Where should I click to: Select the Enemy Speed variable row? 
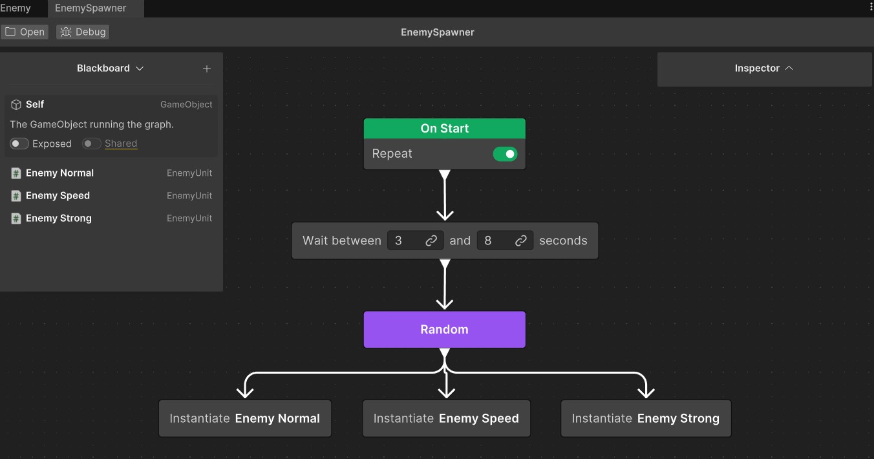point(112,196)
